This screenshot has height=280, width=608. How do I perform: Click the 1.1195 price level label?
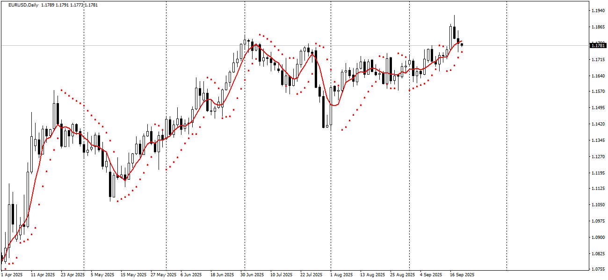click(x=597, y=173)
